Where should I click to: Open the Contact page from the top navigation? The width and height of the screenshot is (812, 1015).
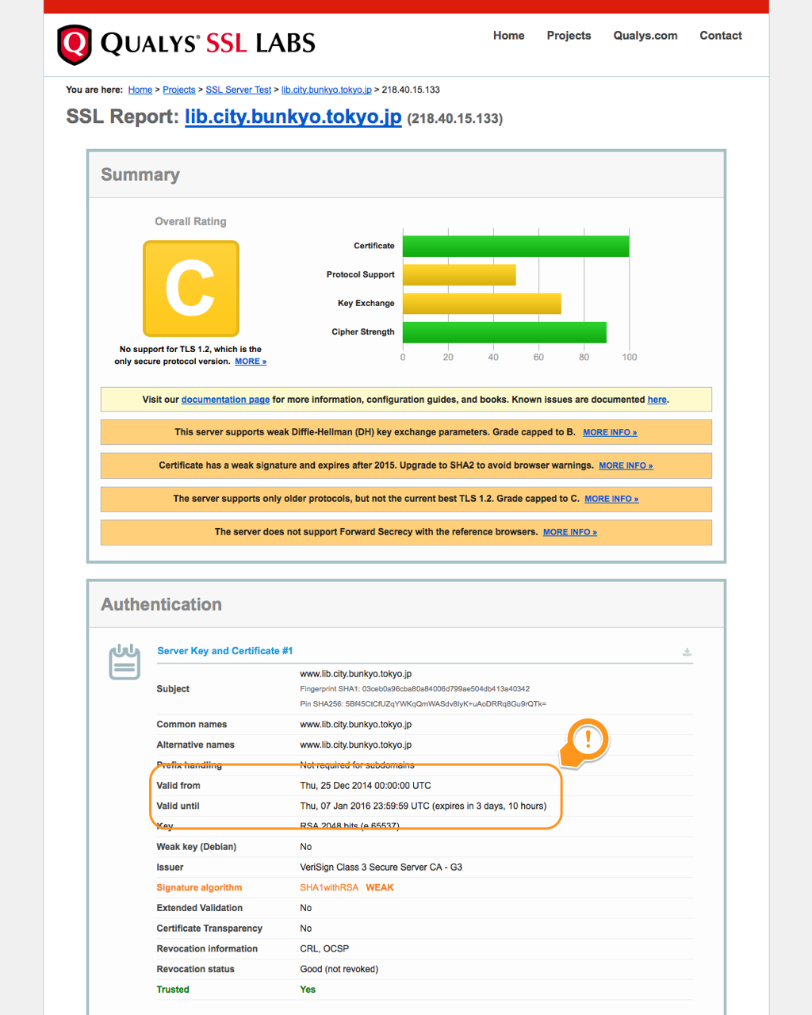click(721, 36)
